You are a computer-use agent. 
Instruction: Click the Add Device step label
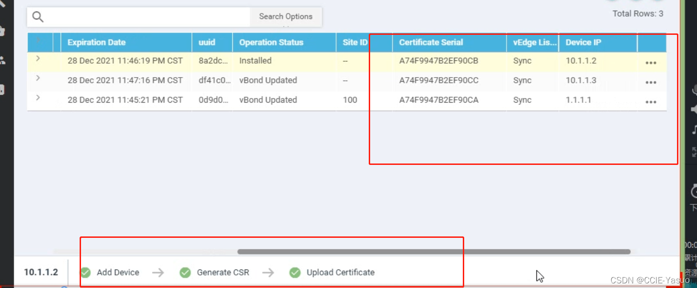[118, 273]
